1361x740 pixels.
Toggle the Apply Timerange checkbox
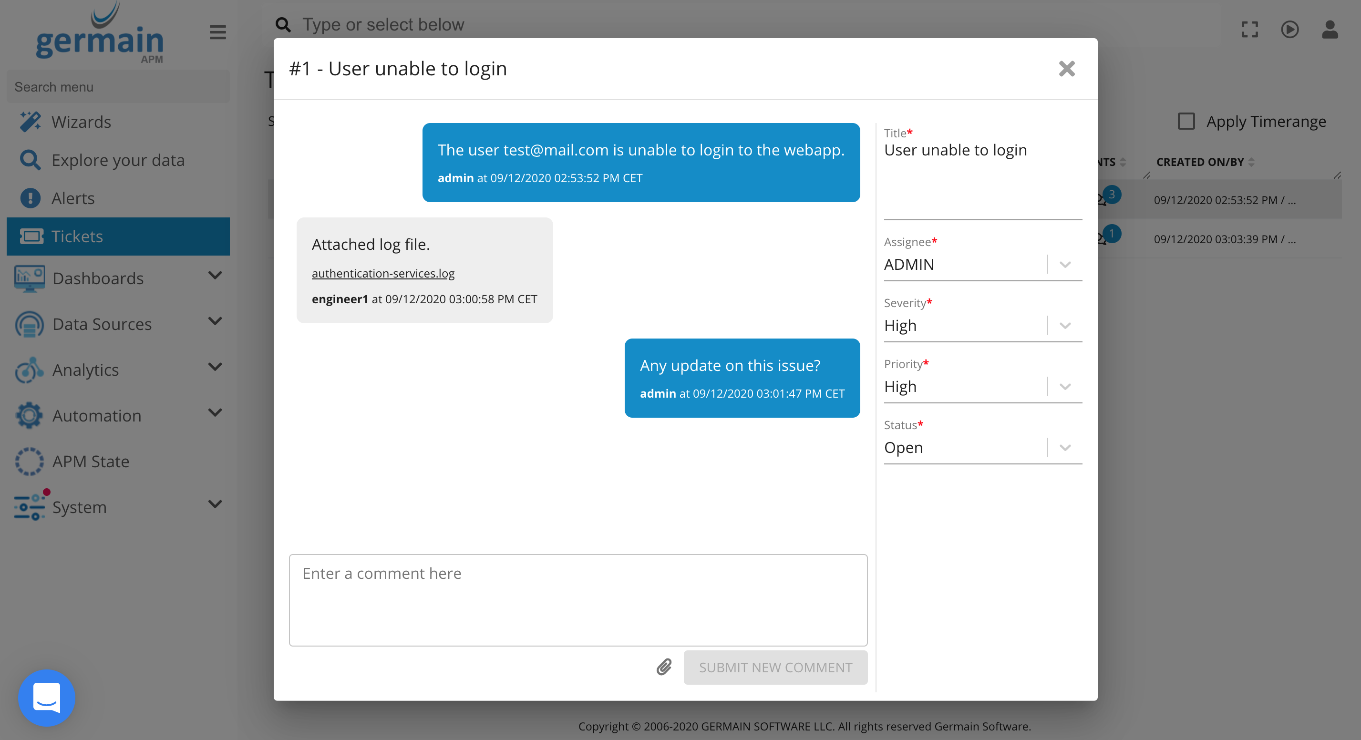(1186, 121)
